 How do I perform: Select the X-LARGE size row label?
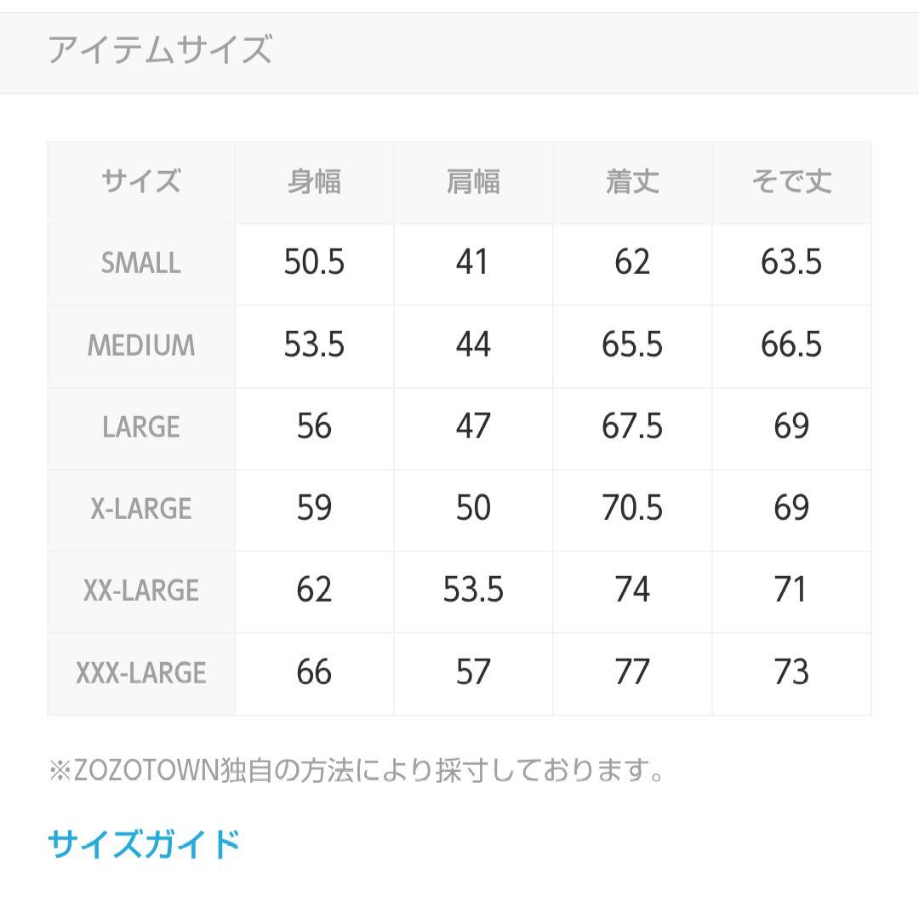pos(140,509)
